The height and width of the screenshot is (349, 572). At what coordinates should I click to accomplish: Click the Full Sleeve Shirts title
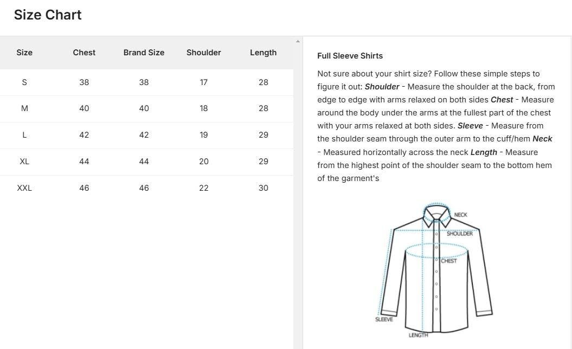coord(350,55)
